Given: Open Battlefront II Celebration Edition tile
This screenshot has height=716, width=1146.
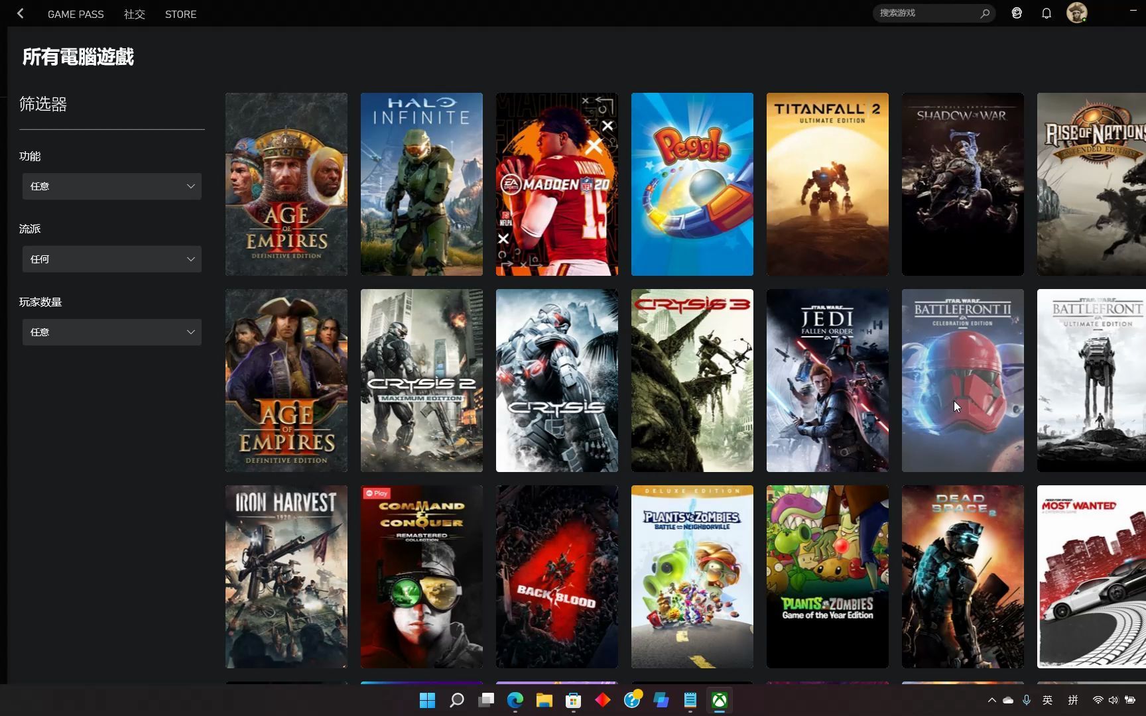Looking at the screenshot, I should coord(963,381).
